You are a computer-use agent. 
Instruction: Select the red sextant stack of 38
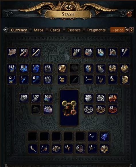113,110
